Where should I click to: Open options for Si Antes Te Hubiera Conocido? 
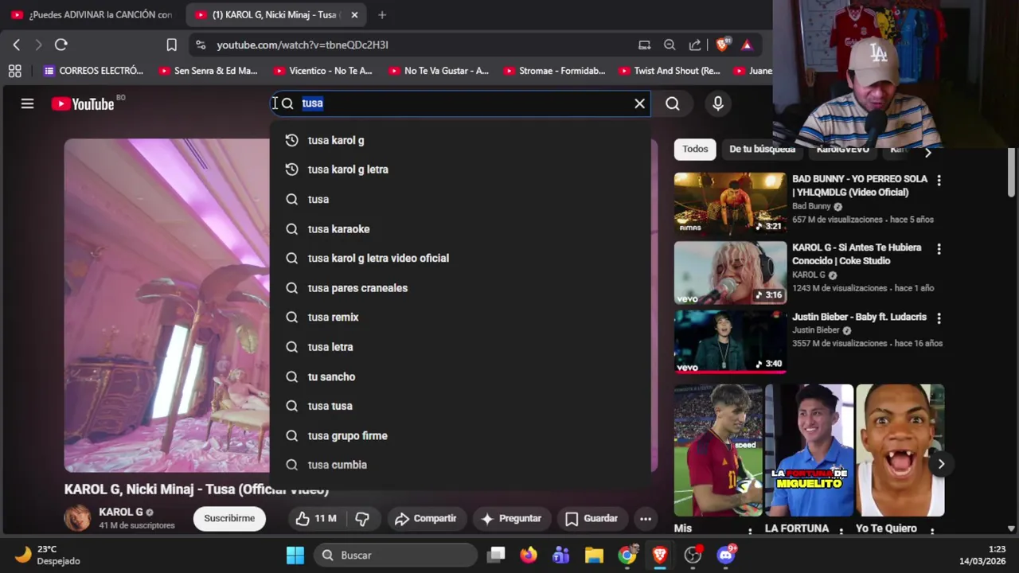[939, 249]
